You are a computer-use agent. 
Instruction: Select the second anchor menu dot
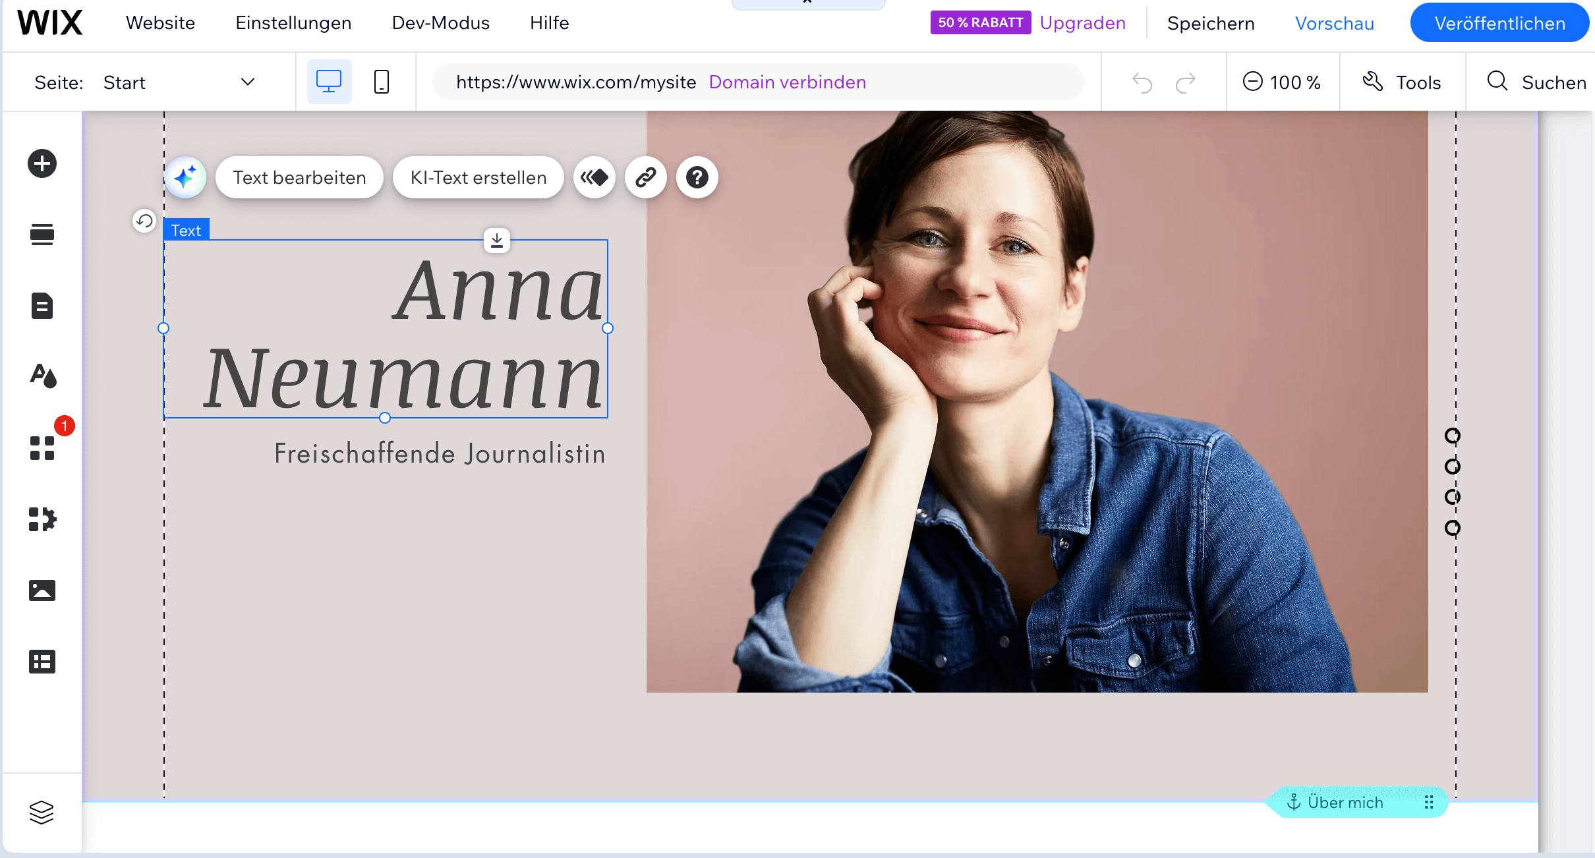click(x=1453, y=467)
